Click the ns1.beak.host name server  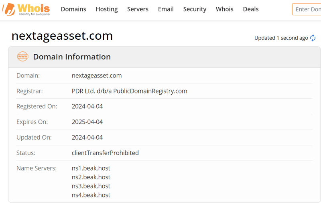(91, 168)
